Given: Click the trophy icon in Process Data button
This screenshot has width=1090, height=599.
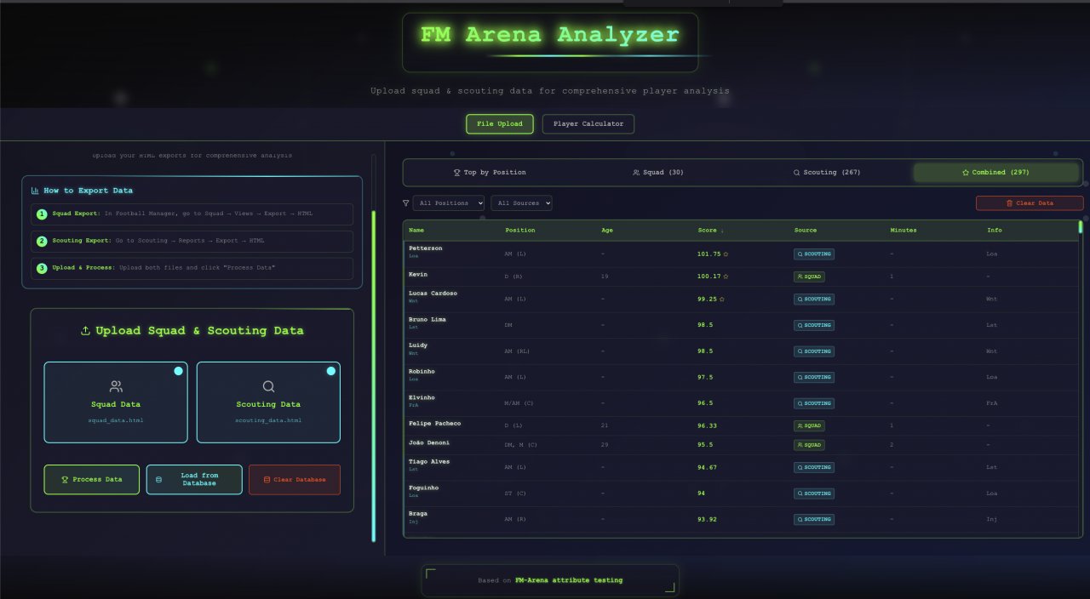Looking at the screenshot, I should click(x=65, y=479).
